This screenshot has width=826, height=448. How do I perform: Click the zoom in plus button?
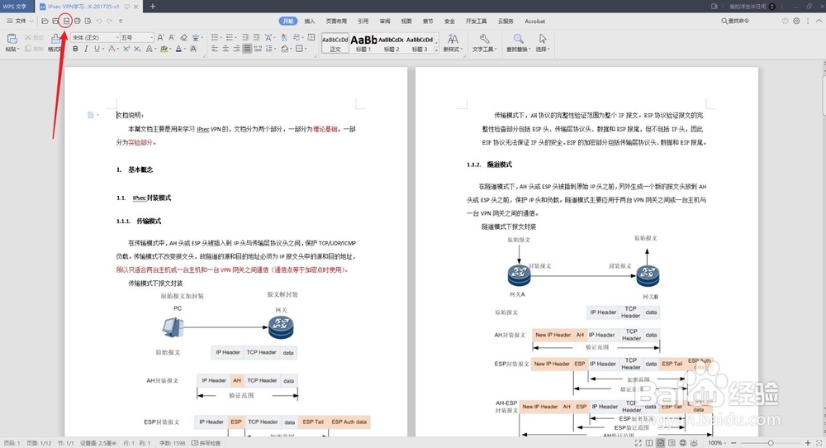pyautogui.click(x=808, y=443)
